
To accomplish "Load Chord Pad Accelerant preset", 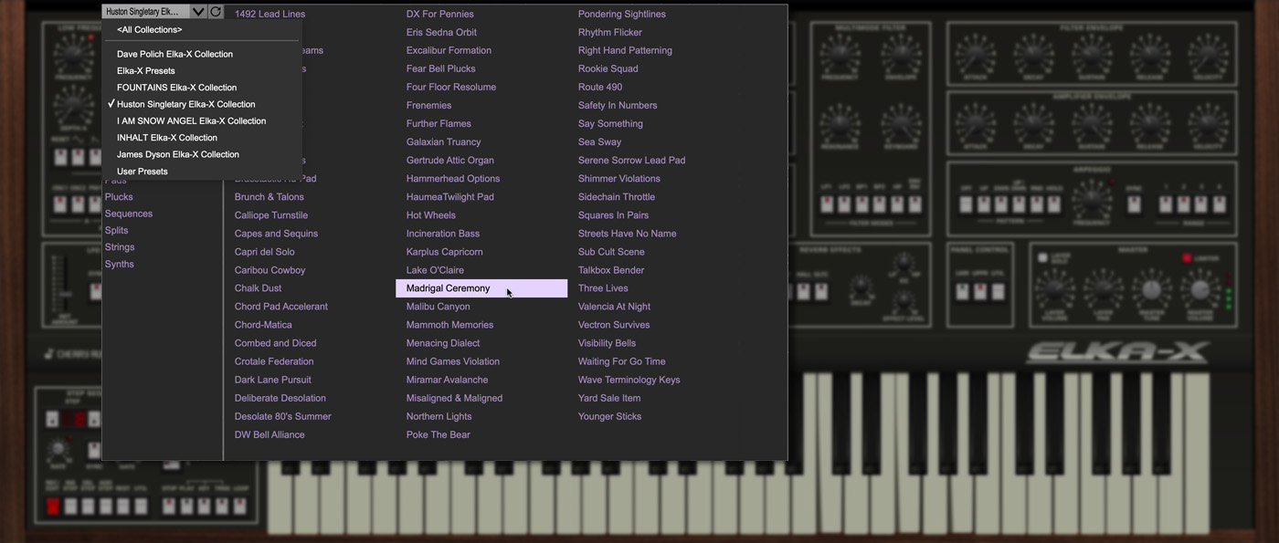I will tap(280, 307).
